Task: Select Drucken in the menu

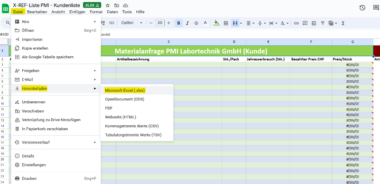Action: pos(56,178)
